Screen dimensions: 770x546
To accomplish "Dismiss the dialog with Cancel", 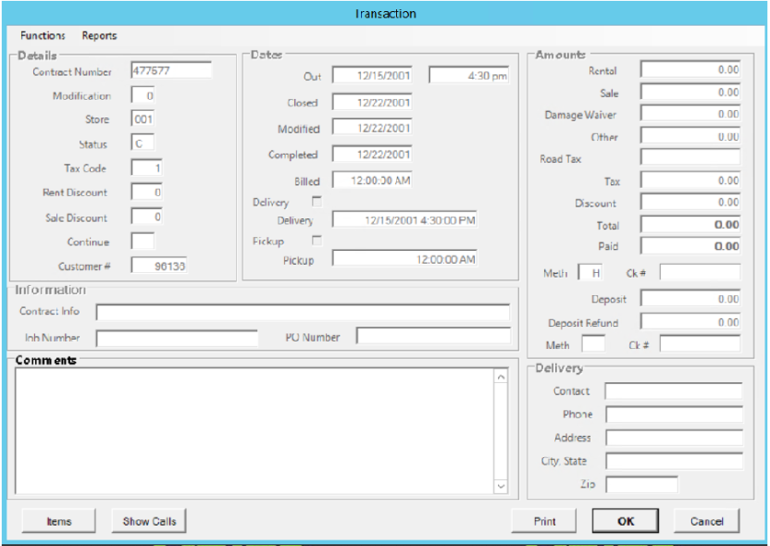I will pos(706,521).
